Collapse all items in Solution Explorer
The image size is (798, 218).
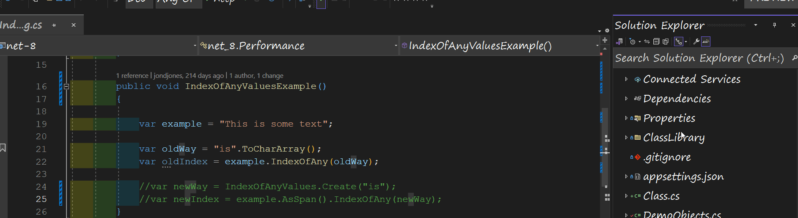[656, 41]
